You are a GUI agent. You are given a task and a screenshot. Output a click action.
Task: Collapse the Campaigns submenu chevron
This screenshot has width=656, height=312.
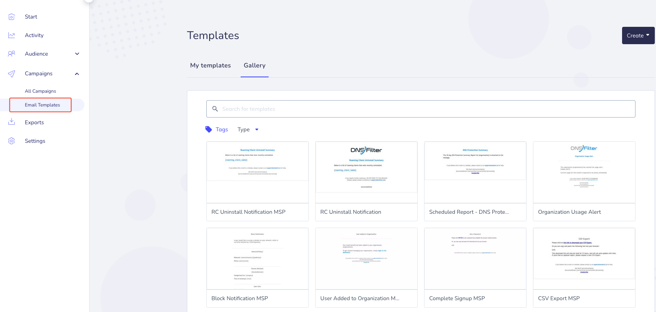tap(77, 74)
